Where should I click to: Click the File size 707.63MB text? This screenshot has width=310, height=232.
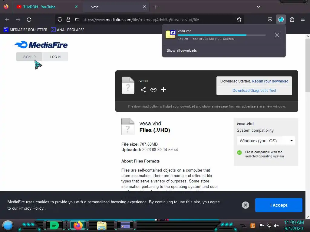pos(139,144)
